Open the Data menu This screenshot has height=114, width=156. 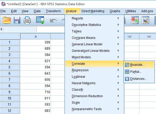coord(37,11)
